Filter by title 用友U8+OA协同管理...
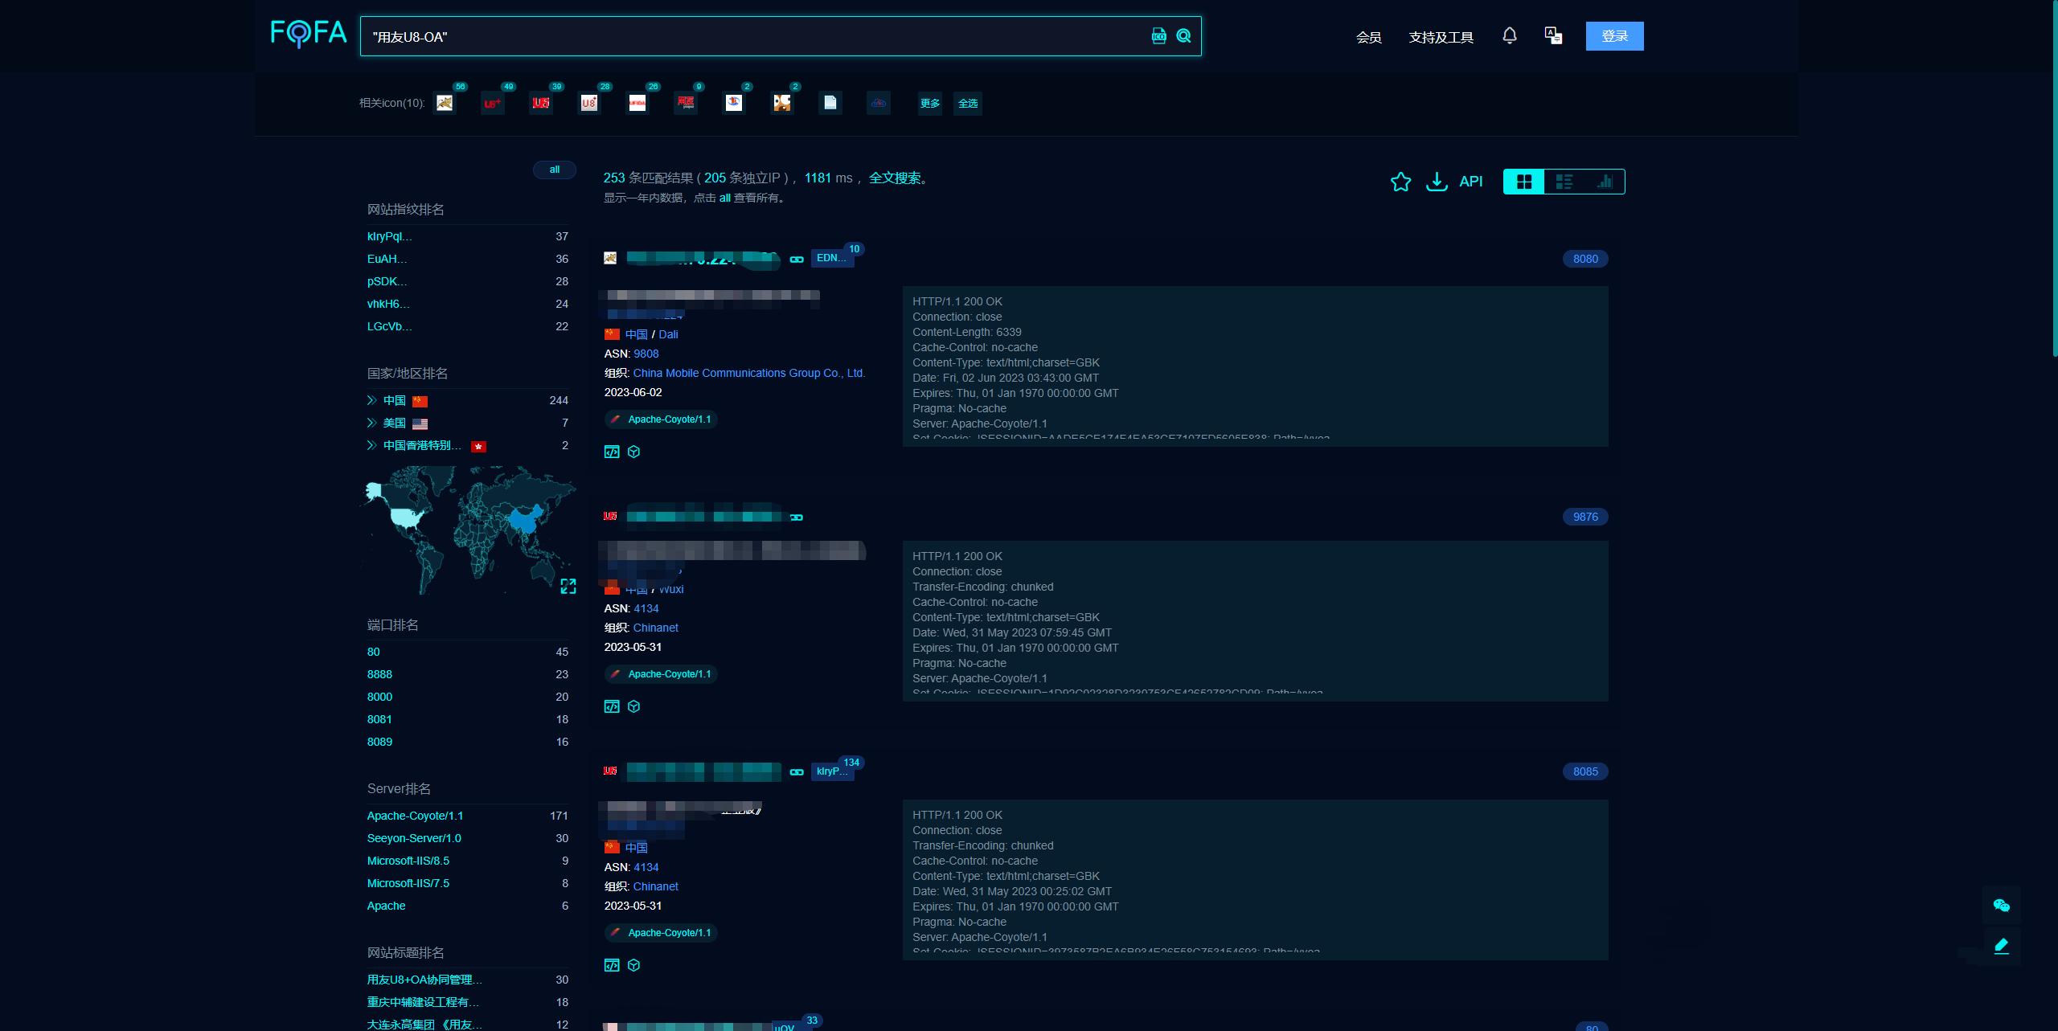2058x1031 pixels. coord(424,980)
